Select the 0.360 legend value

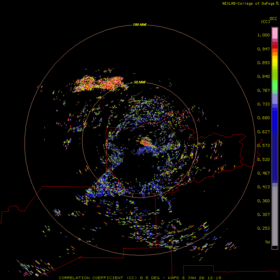point(264,201)
